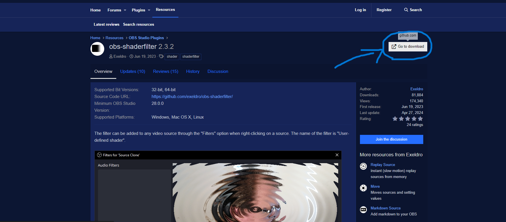Click the obs-shaderfilter resource logo icon
Screen dimensions: 506x222
point(97,49)
